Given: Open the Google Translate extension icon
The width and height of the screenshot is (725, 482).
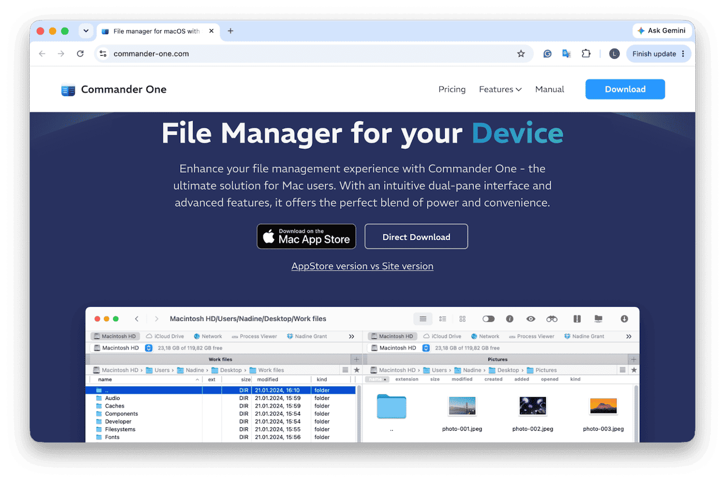Looking at the screenshot, I should [566, 54].
